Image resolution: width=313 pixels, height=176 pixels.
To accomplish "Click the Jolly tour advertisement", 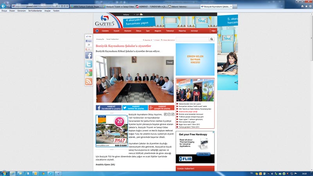I will [112, 131].
